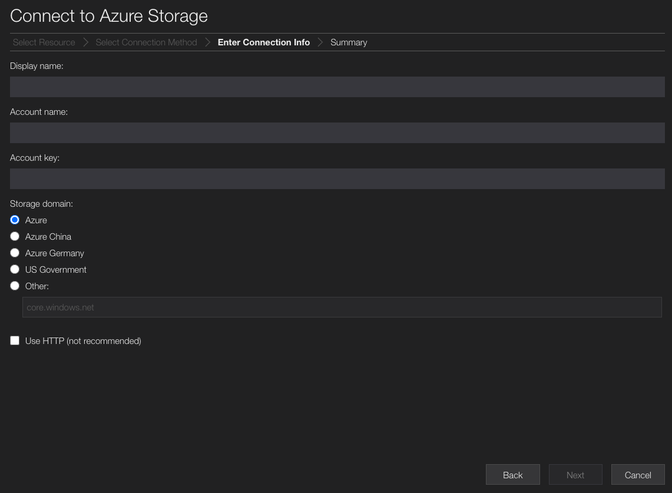
Task: Focus the Account name text box
Action: tap(337, 133)
